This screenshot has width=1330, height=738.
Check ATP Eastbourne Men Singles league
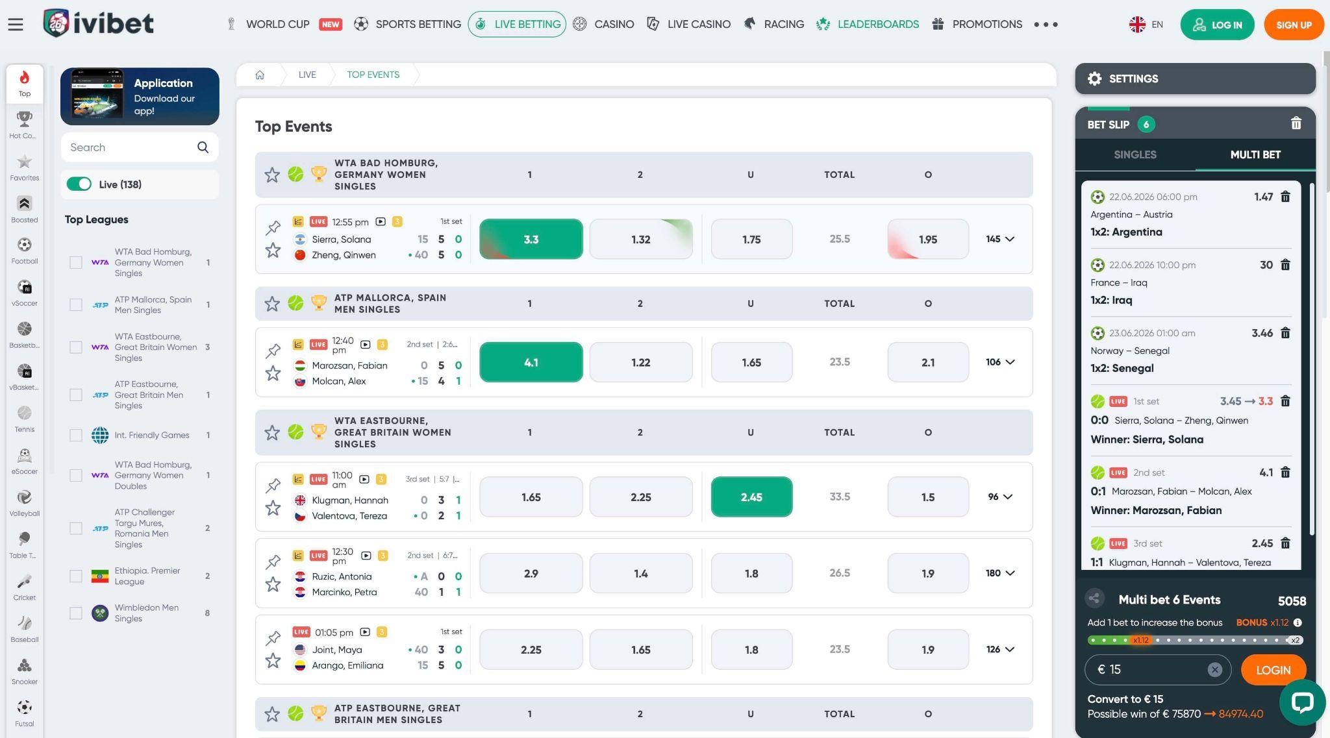[76, 395]
